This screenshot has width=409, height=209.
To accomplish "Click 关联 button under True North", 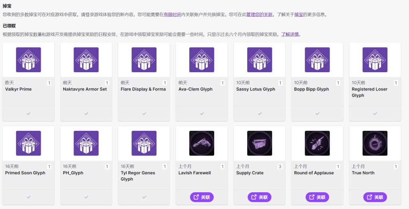I will tap(375, 197).
